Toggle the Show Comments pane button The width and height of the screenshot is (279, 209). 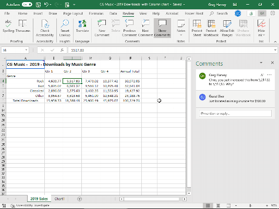pyautogui.click(x=162, y=28)
